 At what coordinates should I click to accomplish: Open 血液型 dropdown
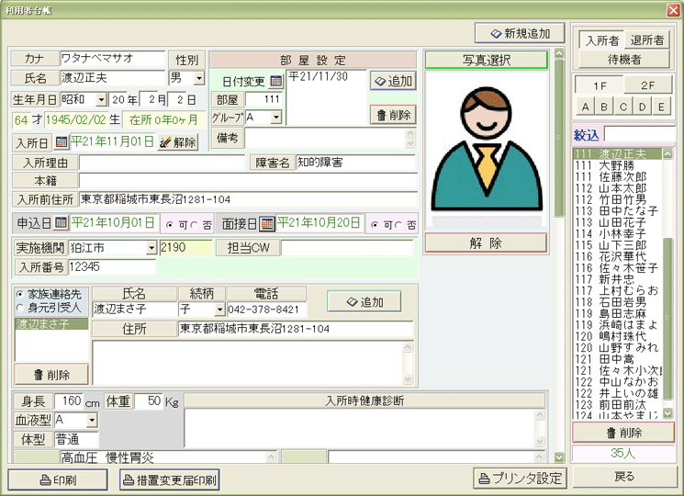[92, 420]
